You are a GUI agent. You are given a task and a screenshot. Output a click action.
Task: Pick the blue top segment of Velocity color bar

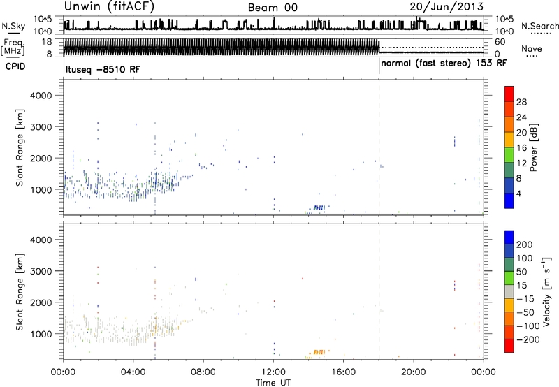(509, 238)
